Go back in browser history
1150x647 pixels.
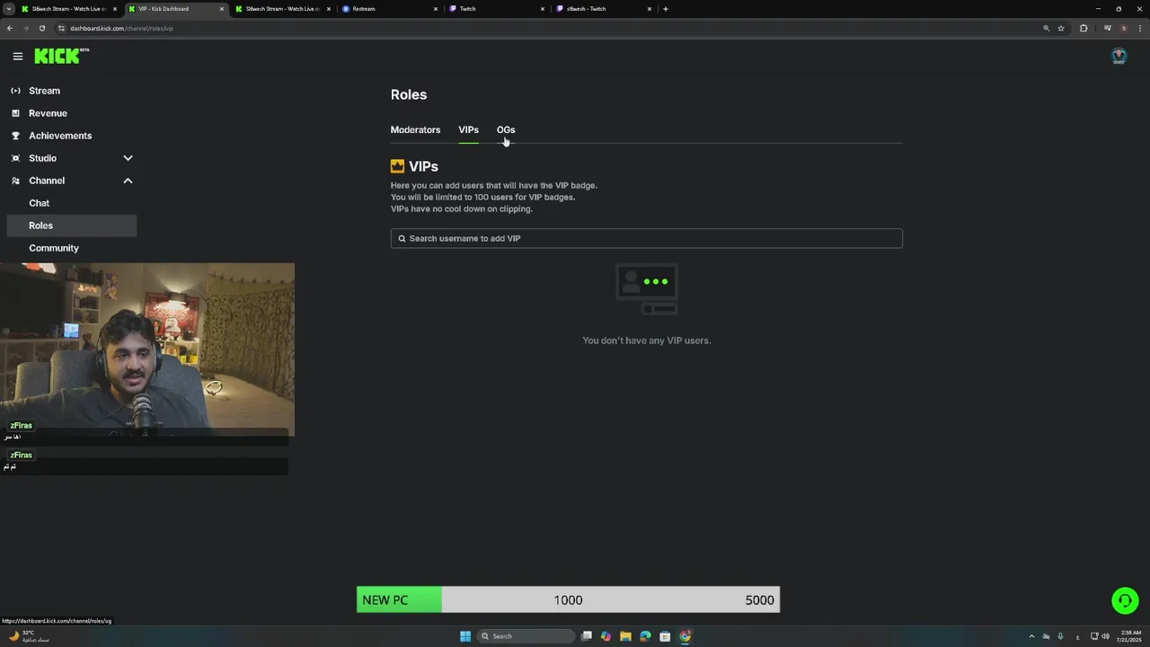coord(10,28)
